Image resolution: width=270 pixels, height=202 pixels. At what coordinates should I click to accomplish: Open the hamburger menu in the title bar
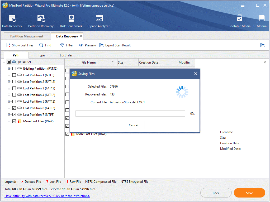(243, 5)
